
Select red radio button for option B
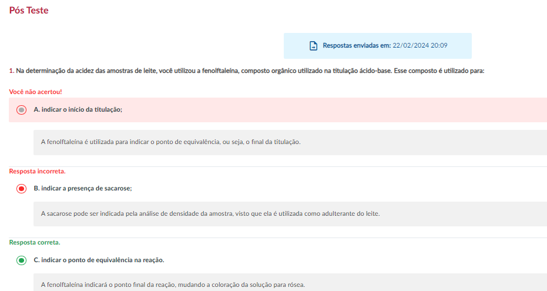21,189
